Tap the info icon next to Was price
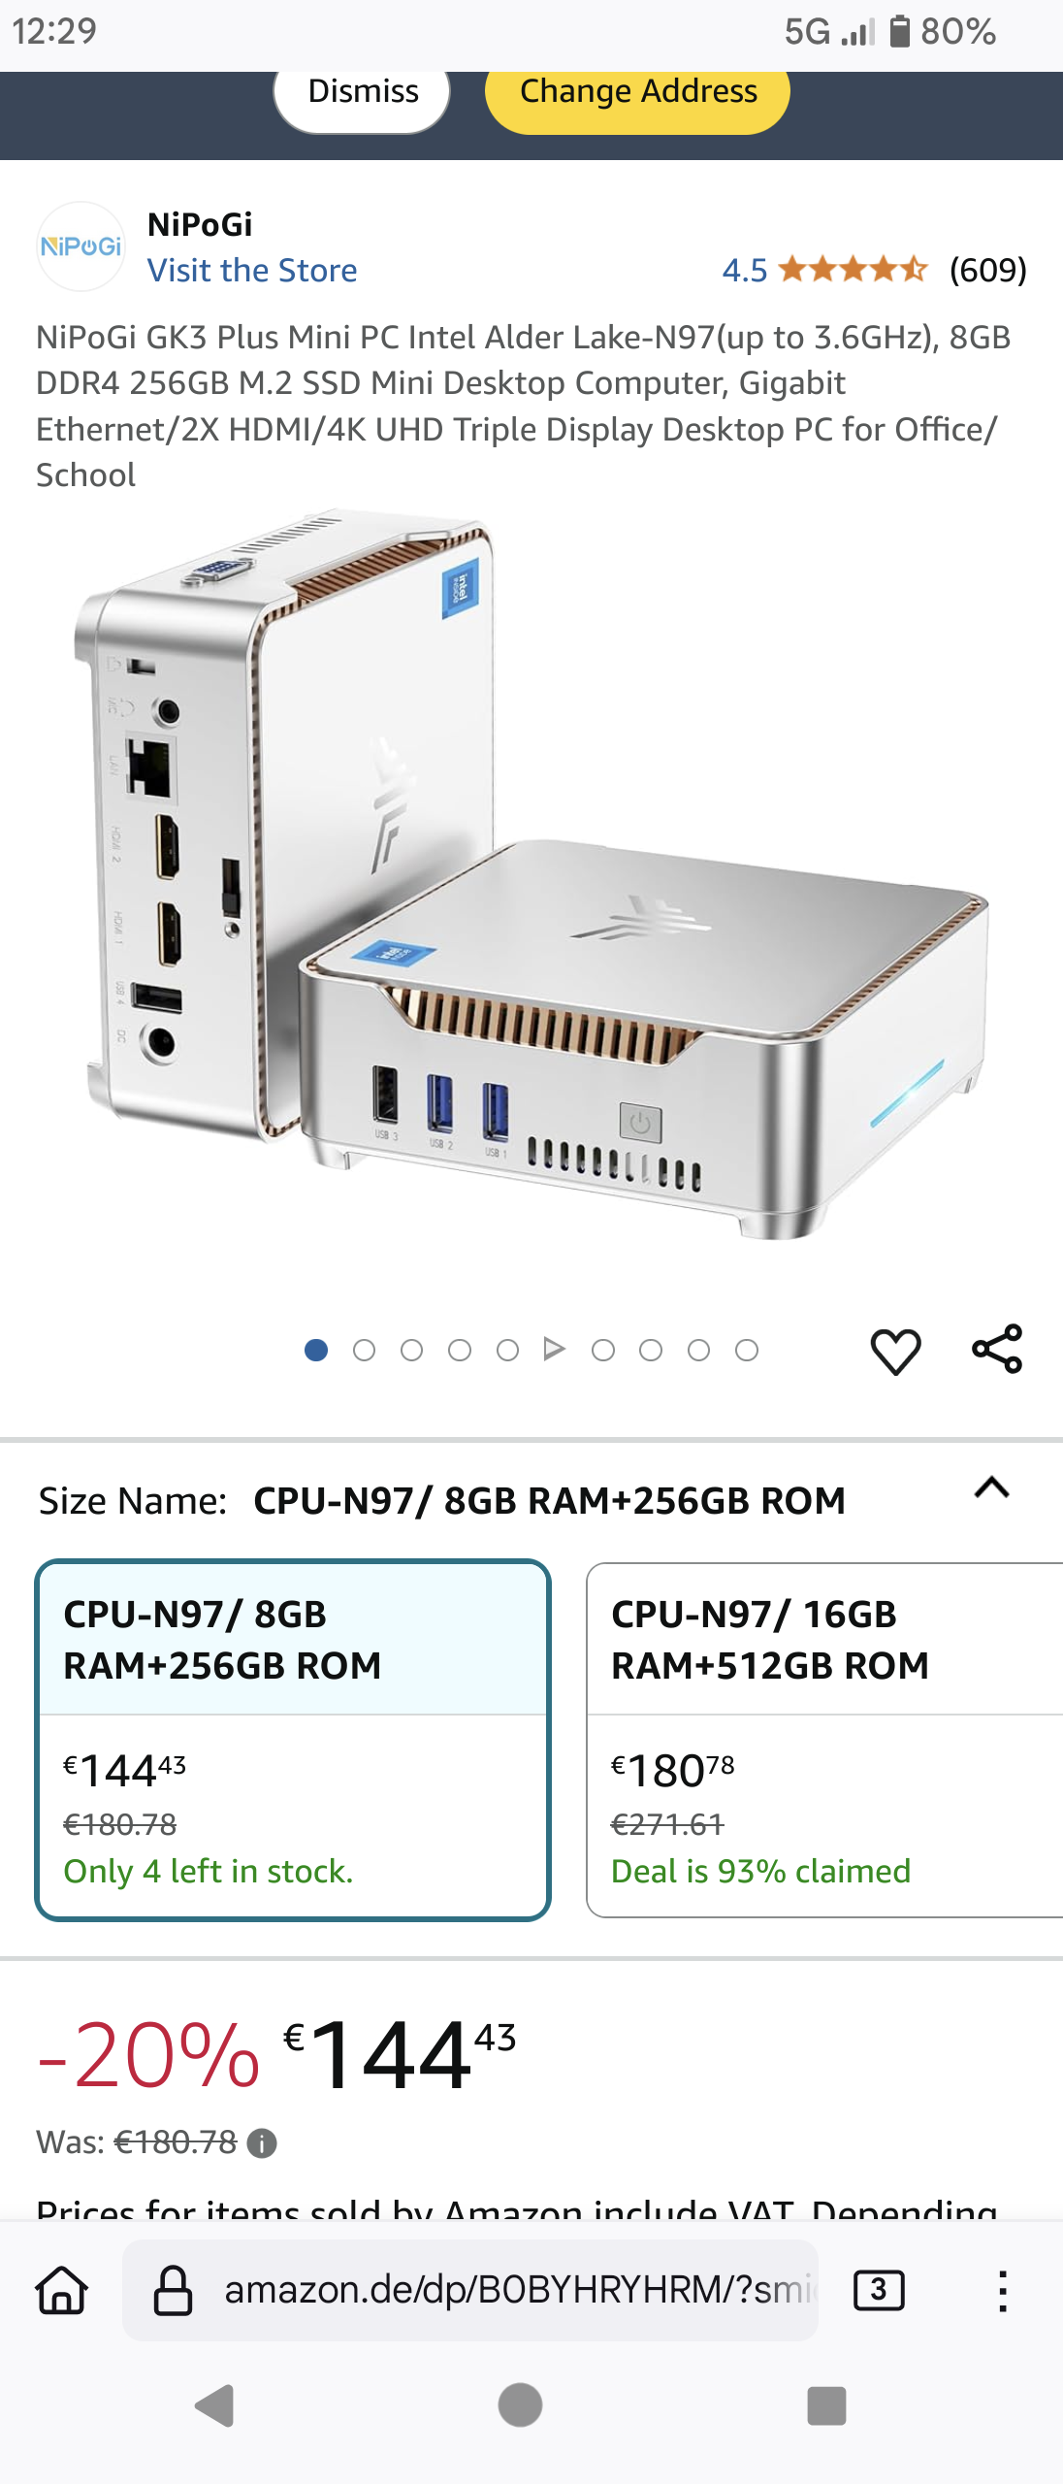The image size is (1063, 2484). click(262, 2142)
